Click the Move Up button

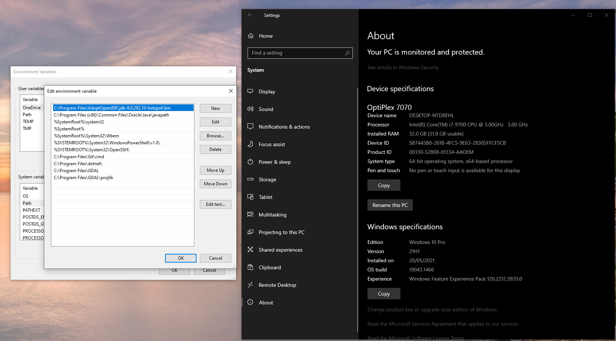216,170
